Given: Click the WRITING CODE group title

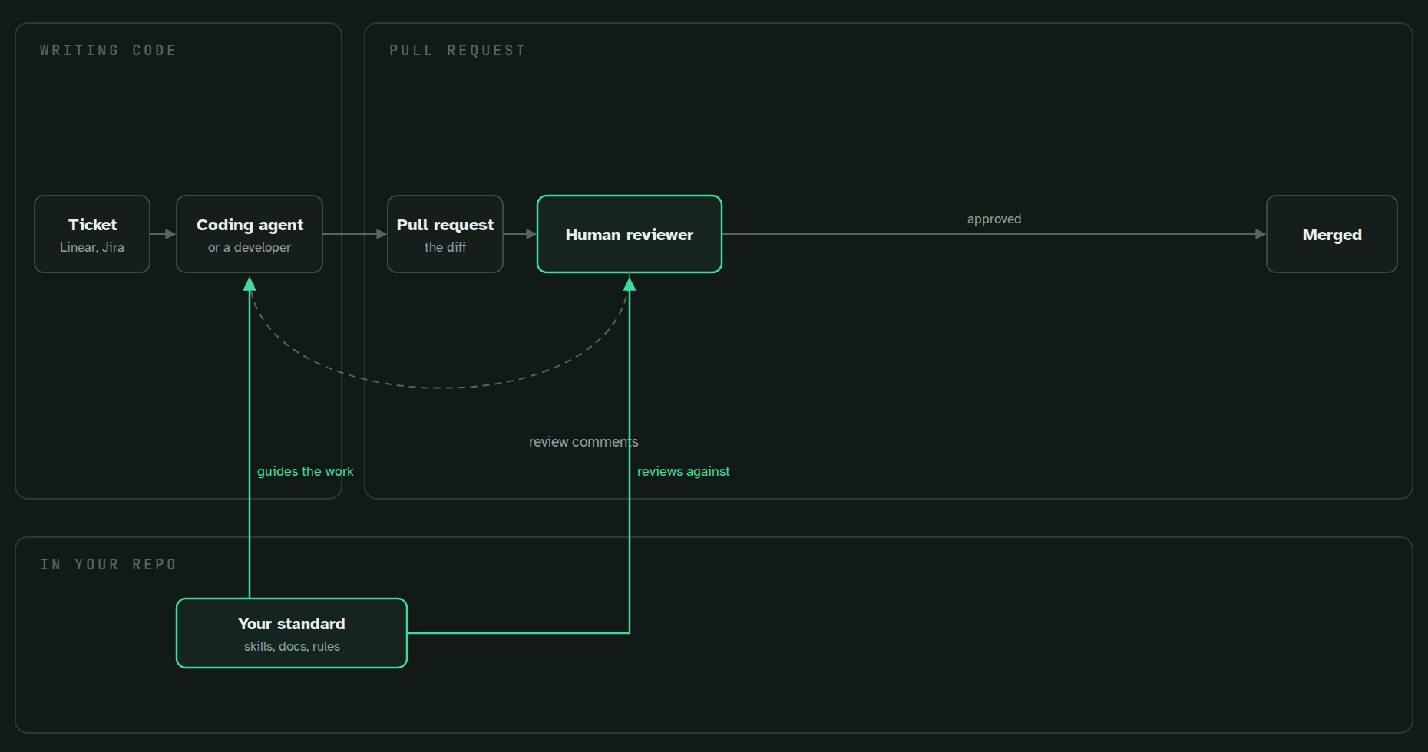Looking at the screenshot, I should click(108, 51).
